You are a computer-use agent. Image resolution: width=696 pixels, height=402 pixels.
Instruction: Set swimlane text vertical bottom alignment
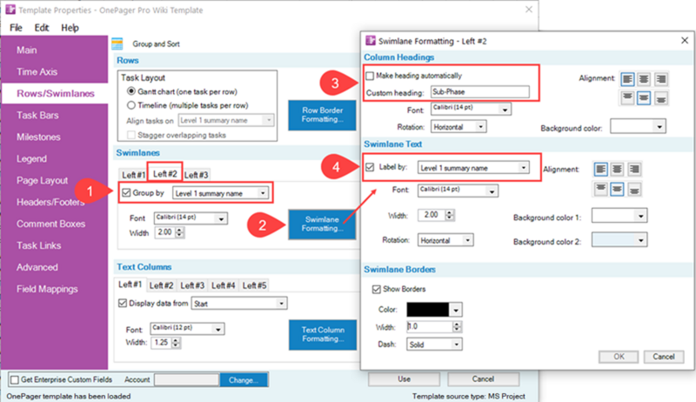634,190
